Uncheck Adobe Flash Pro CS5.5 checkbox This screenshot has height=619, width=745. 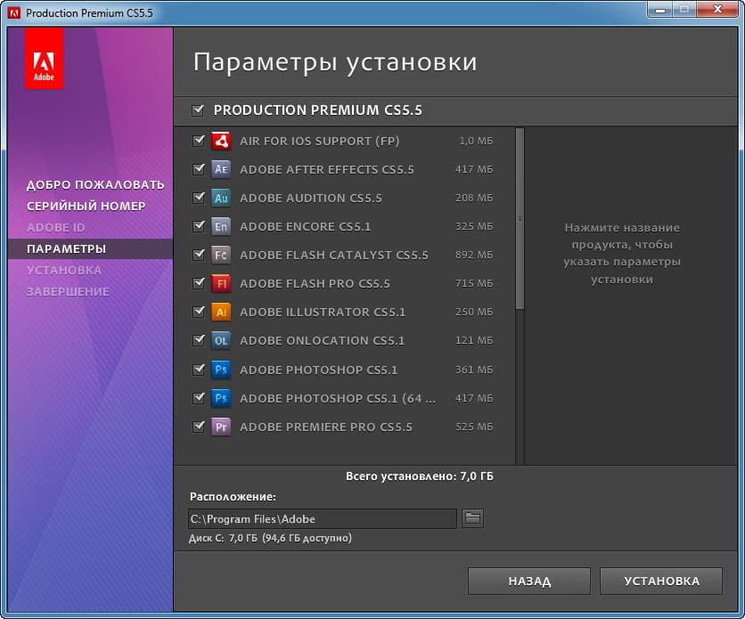pyautogui.click(x=199, y=283)
